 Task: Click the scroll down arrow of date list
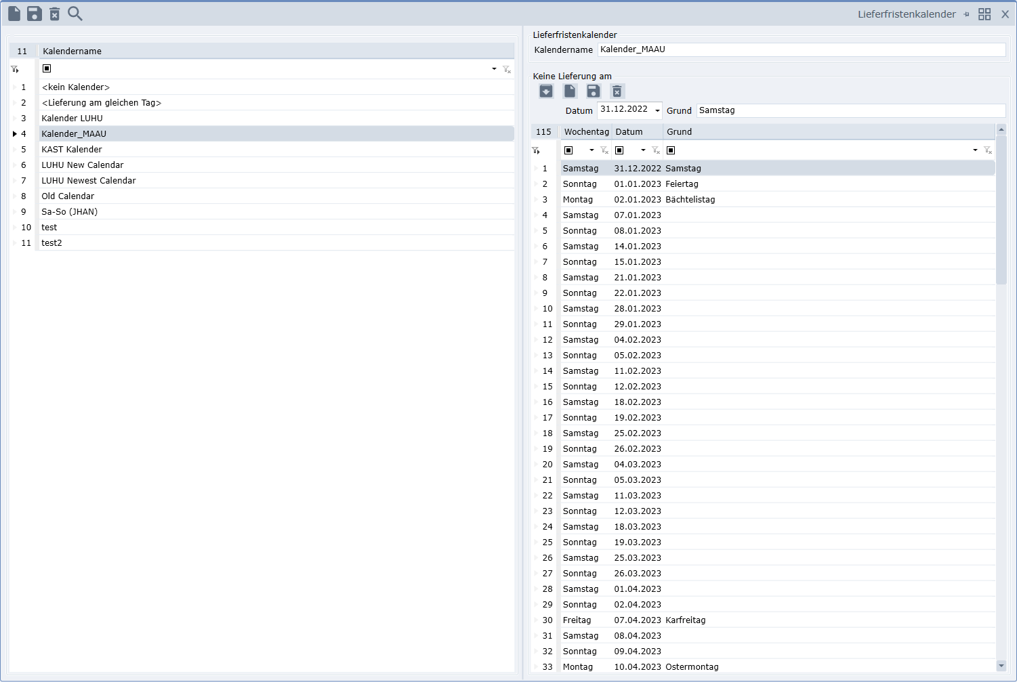[x=1001, y=666]
